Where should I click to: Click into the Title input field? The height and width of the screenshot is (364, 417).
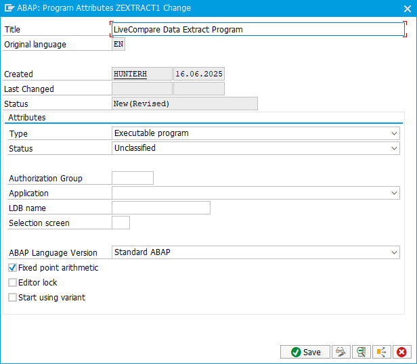258,29
